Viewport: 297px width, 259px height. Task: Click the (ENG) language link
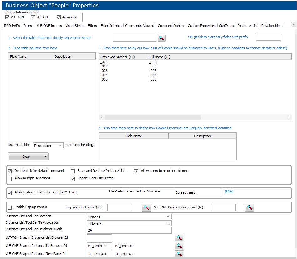[229, 192]
